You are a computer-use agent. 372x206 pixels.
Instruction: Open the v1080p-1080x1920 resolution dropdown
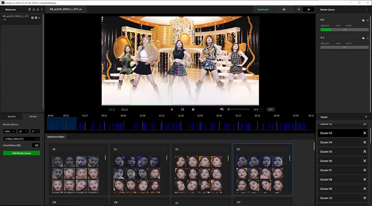[x=21, y=139]
